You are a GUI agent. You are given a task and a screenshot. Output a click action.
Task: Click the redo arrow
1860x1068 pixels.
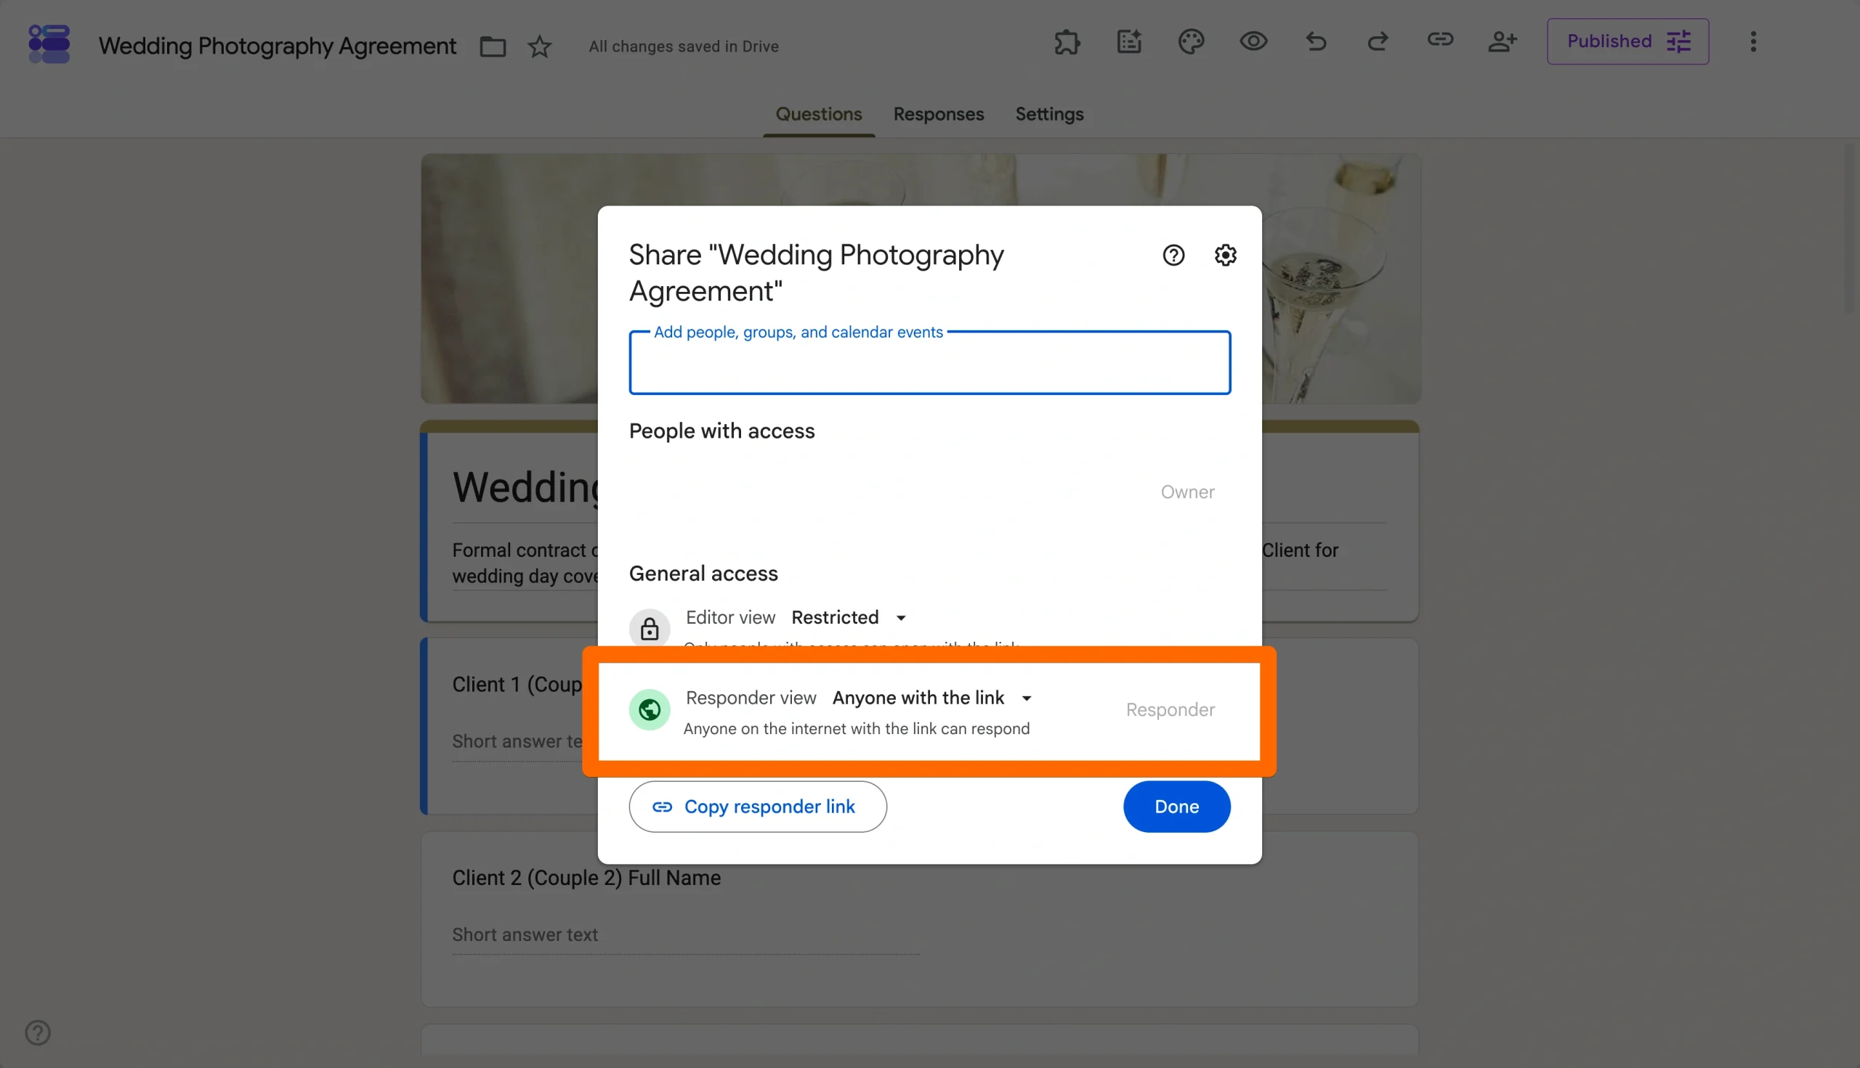pyautogui.click(x=1378, y=42)
